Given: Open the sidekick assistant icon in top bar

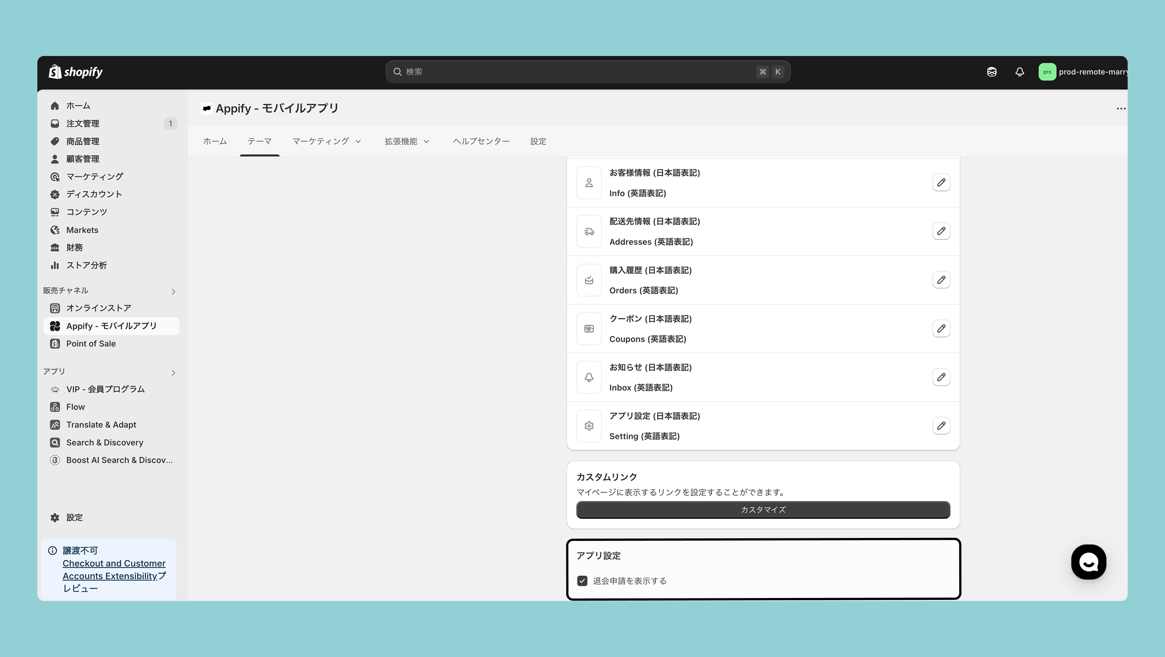Looking at the screenshot, I should (992, 72).
